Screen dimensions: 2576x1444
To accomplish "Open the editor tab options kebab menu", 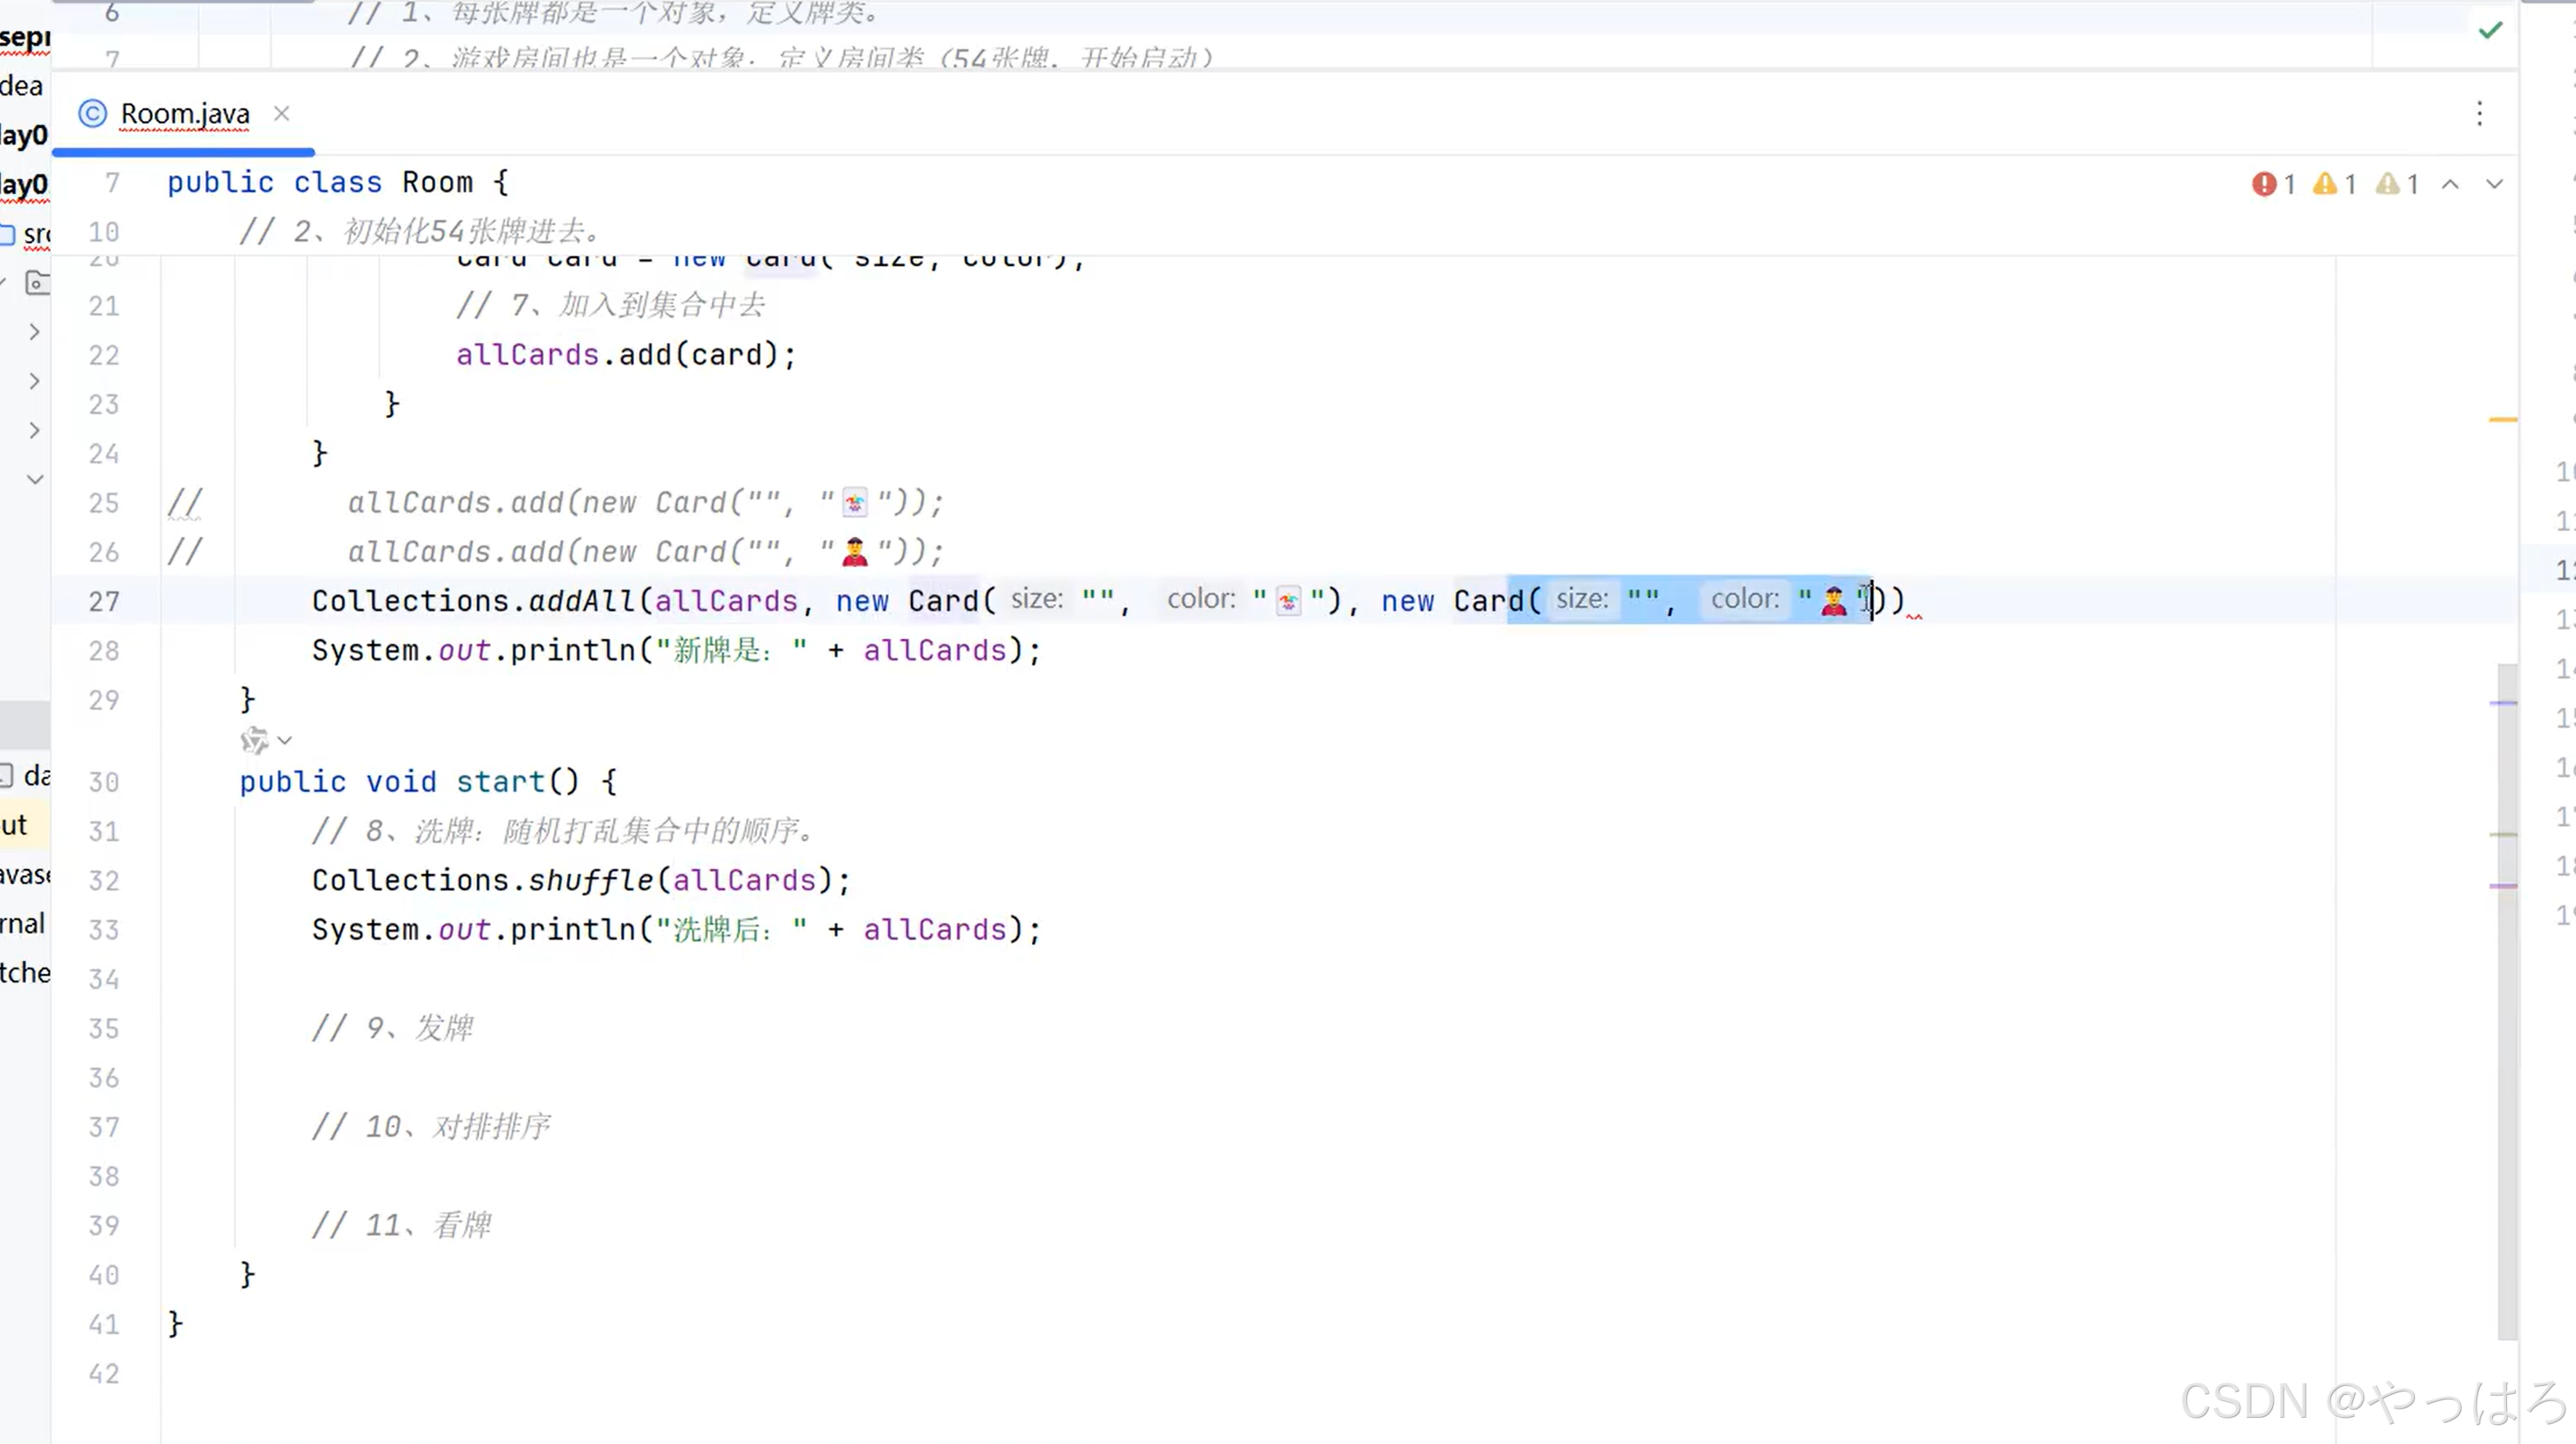I will tap(2479, 114).
